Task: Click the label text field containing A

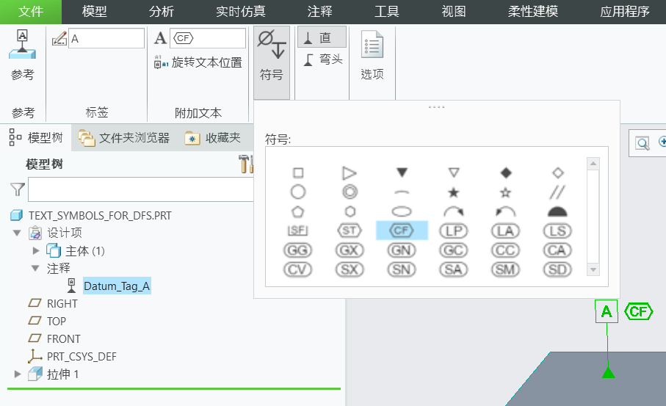Action: pos(106,39)
